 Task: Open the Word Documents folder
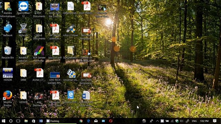click(x=39, y=32)
